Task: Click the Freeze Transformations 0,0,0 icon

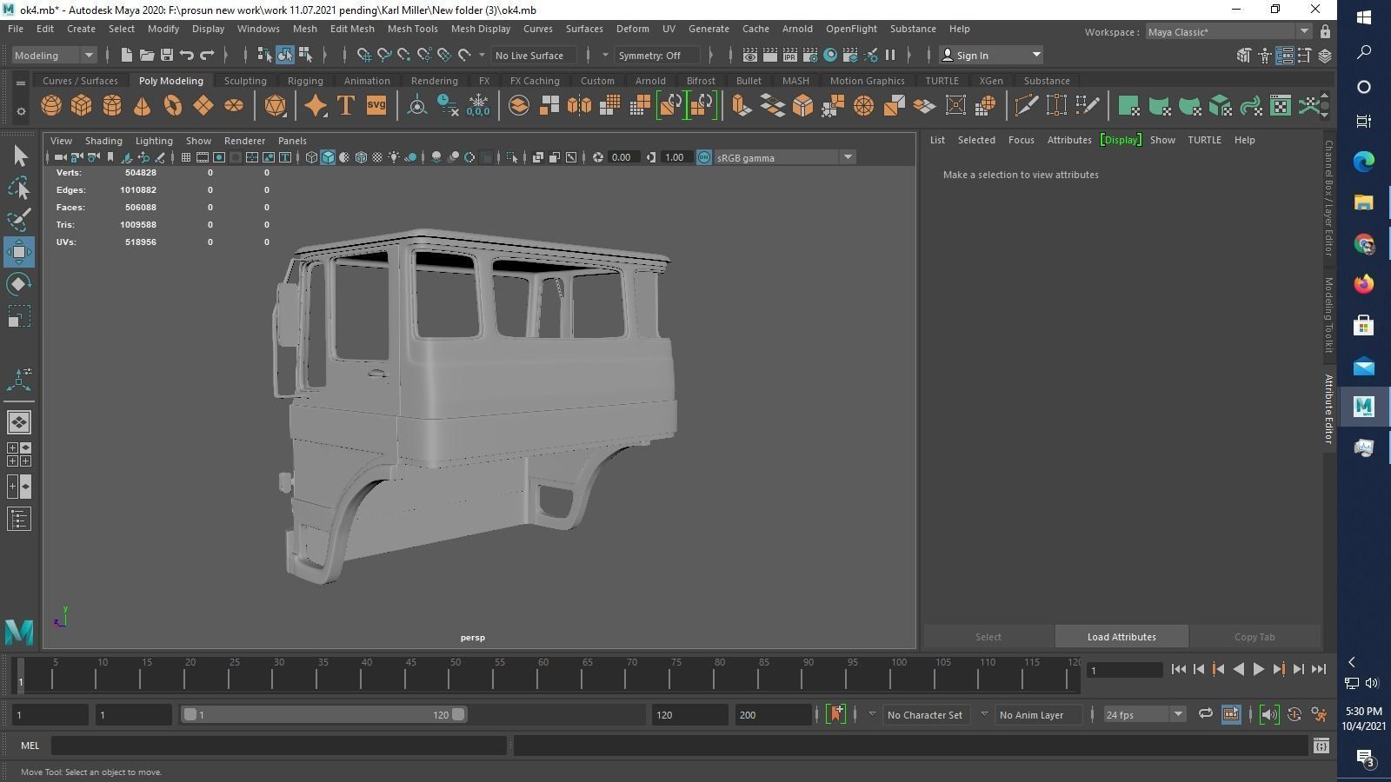Action: [x=478, y=106]
